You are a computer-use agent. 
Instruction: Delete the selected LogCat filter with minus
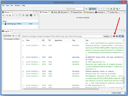click(x=16, y=36)
